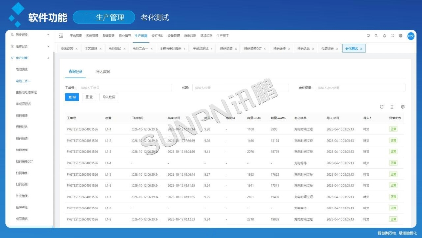Focus the 老化结果 input field

[360, 88]
